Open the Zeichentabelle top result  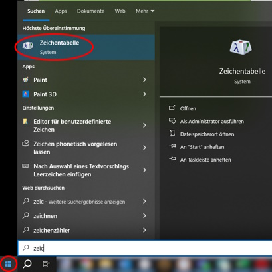click(x=86, y=47)
